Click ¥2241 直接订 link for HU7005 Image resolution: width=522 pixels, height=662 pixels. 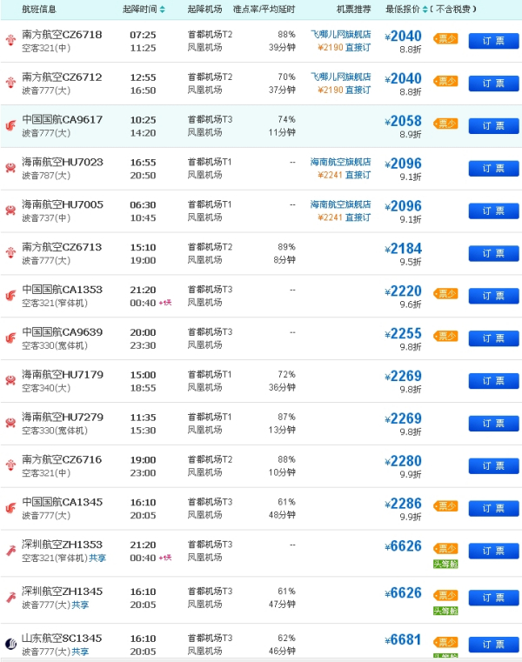pyautogui.click(x=345, y=217)
